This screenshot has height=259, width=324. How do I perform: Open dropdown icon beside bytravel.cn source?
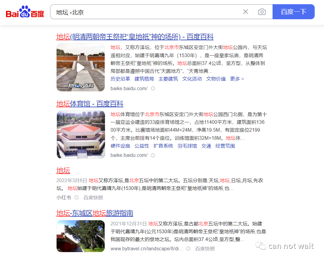188,249
